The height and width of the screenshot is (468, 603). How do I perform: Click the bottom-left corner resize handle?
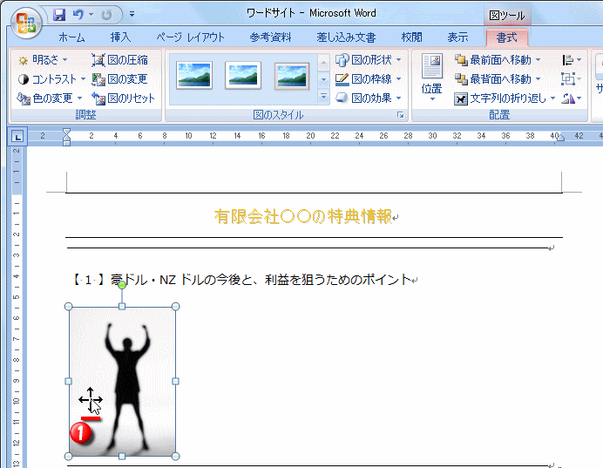[68, 456]
